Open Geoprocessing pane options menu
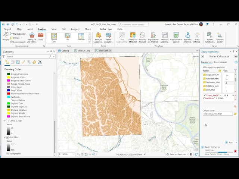This screenshot has height=179, width=239. click(x=230, y=51)
